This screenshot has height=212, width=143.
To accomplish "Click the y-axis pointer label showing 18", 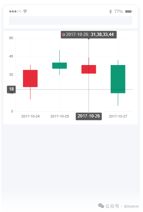I will [x=11, y=89].
